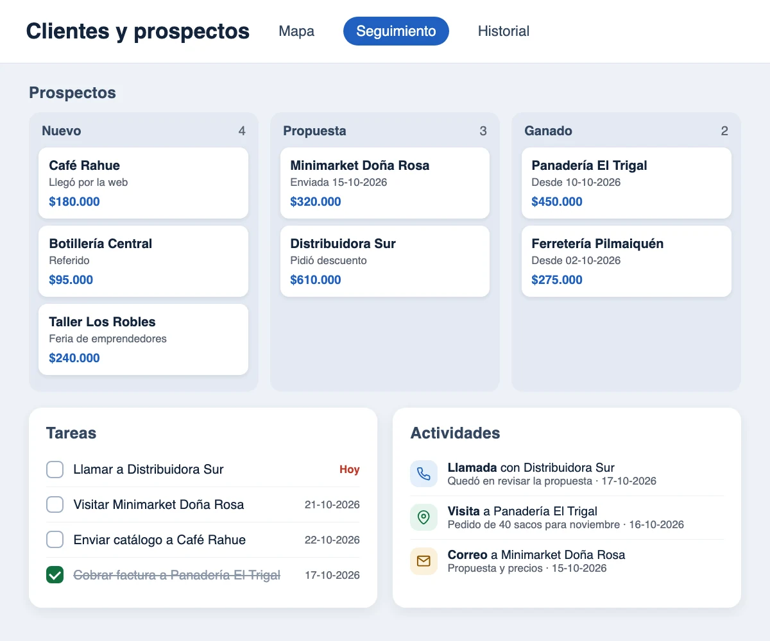770x641 pixels.
Task: Click the Pidió descuento note
Action: point(329,260)
